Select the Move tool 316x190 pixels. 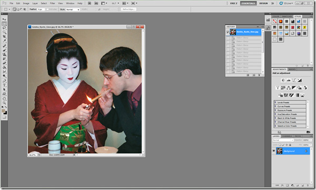(4, 19)
